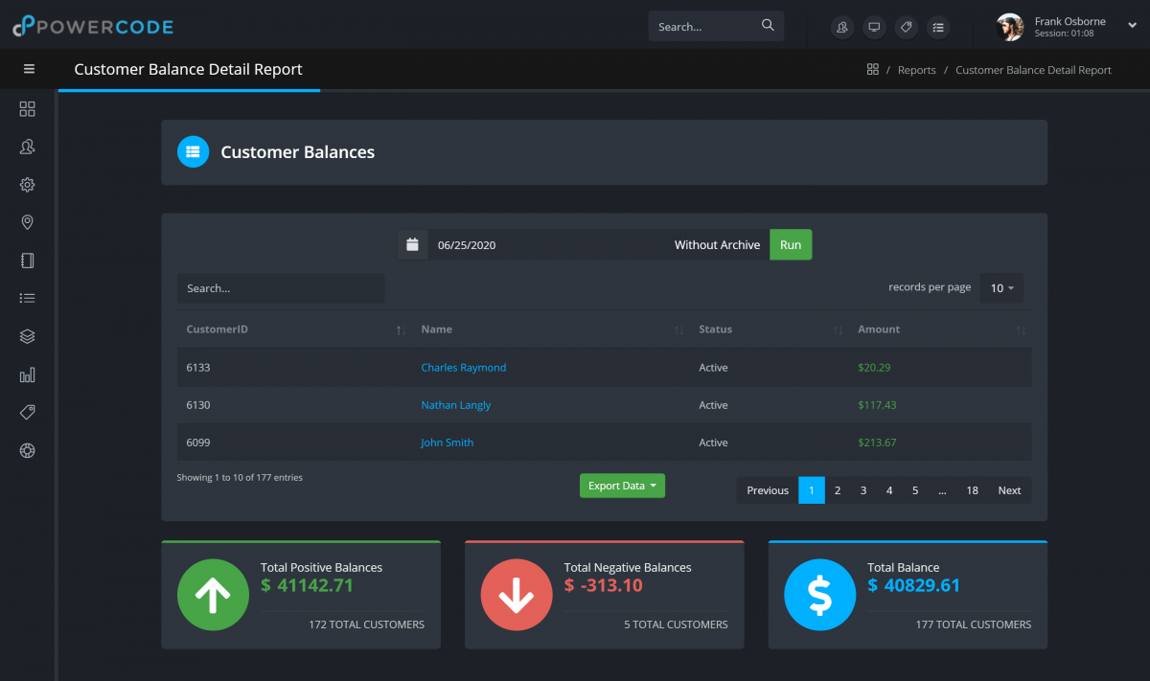Viewport: 1150px width, 681px height.
Task: Select the customers icon in the sidebar
Action: click(27, 146)
